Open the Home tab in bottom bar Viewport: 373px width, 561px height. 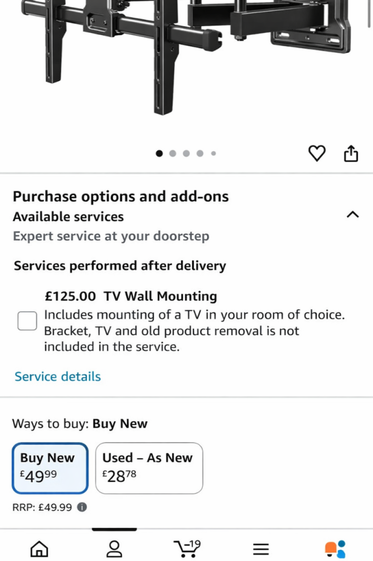tap(39, 548)
